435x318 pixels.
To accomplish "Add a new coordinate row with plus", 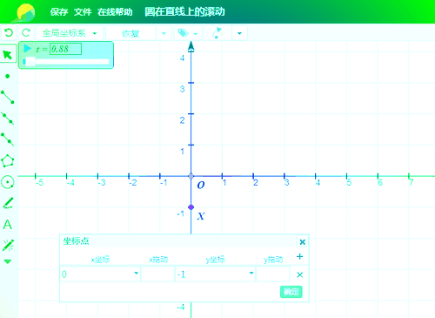I will 299,257.
